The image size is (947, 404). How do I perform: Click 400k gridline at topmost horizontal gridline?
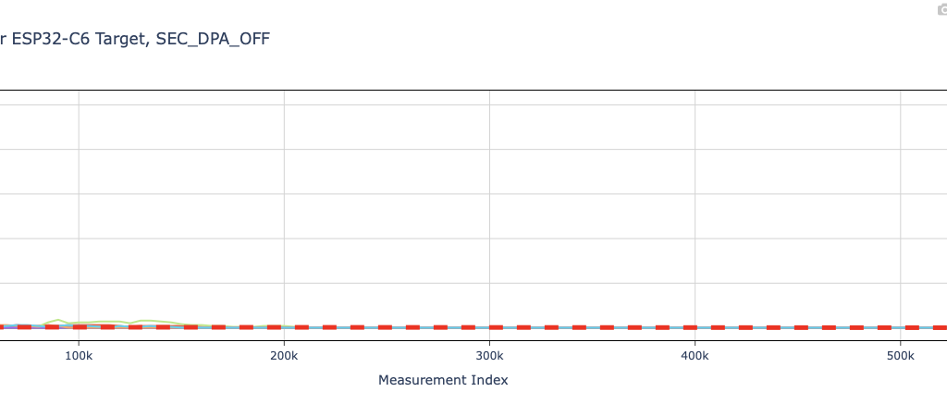695,104
